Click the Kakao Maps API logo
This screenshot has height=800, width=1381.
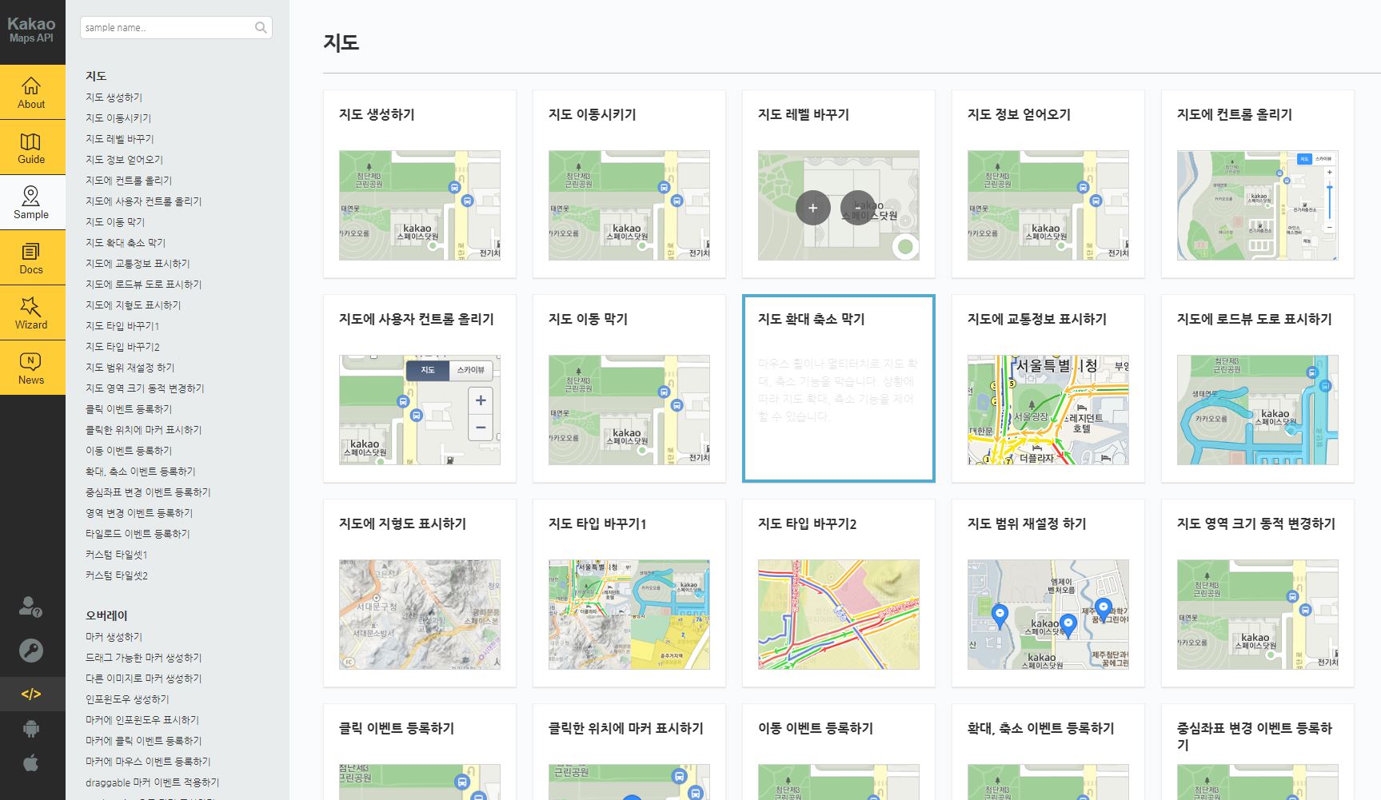click(31, 30)
